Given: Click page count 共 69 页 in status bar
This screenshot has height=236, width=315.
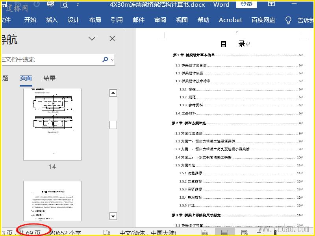Looking at the screenshot, I should coord(30,232).
